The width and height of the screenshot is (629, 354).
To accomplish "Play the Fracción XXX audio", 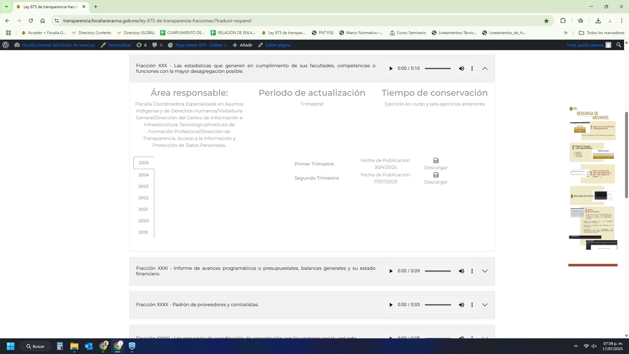I will point(391,69).
